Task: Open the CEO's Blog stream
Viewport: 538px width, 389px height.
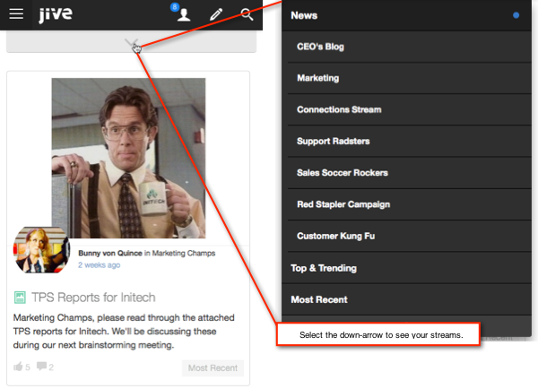Action: (x=409, y=47)
